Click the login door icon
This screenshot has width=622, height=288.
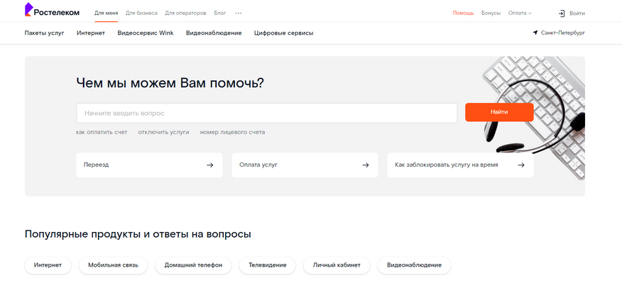(x=562, y=13)
